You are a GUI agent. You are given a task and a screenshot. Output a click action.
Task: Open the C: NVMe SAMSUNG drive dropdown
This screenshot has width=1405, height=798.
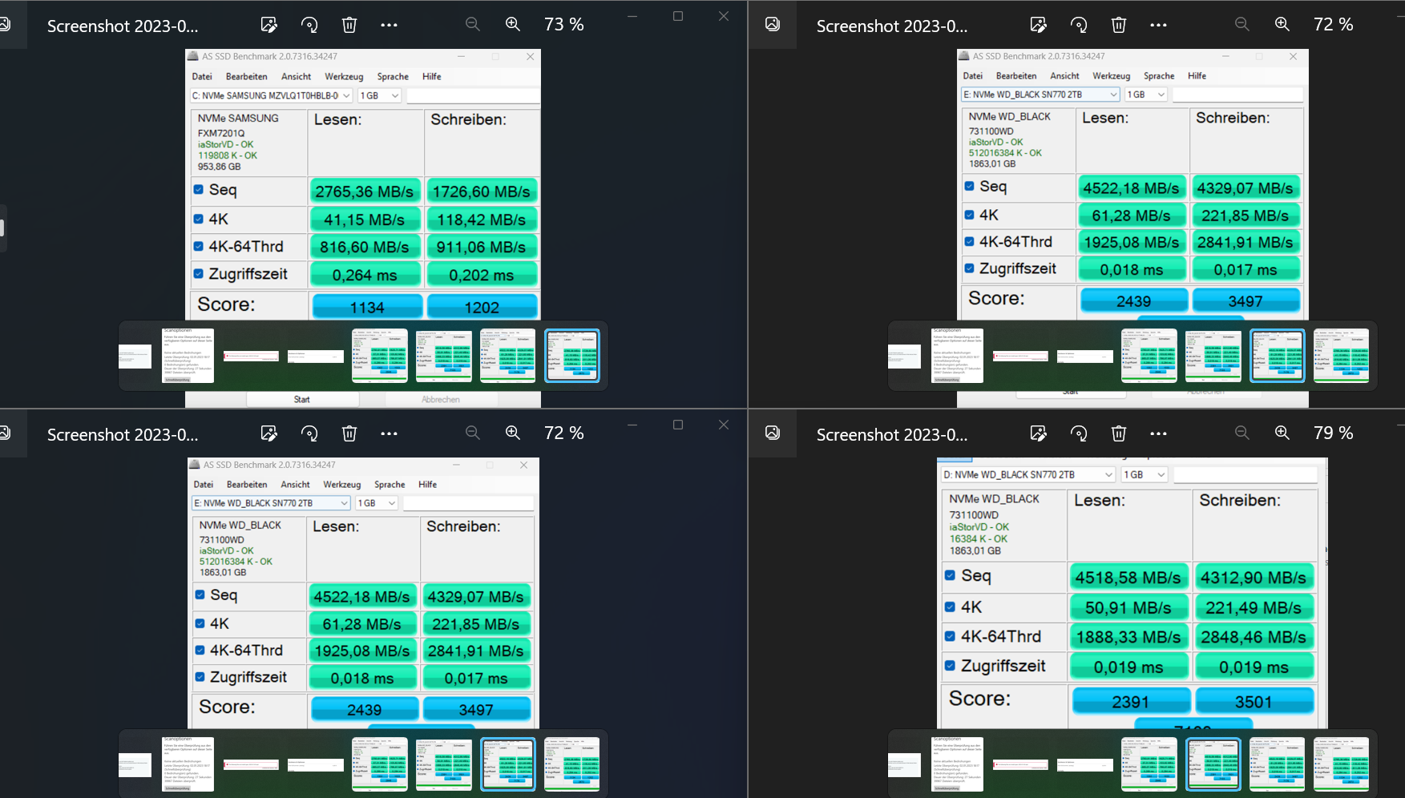click(271, 95)
